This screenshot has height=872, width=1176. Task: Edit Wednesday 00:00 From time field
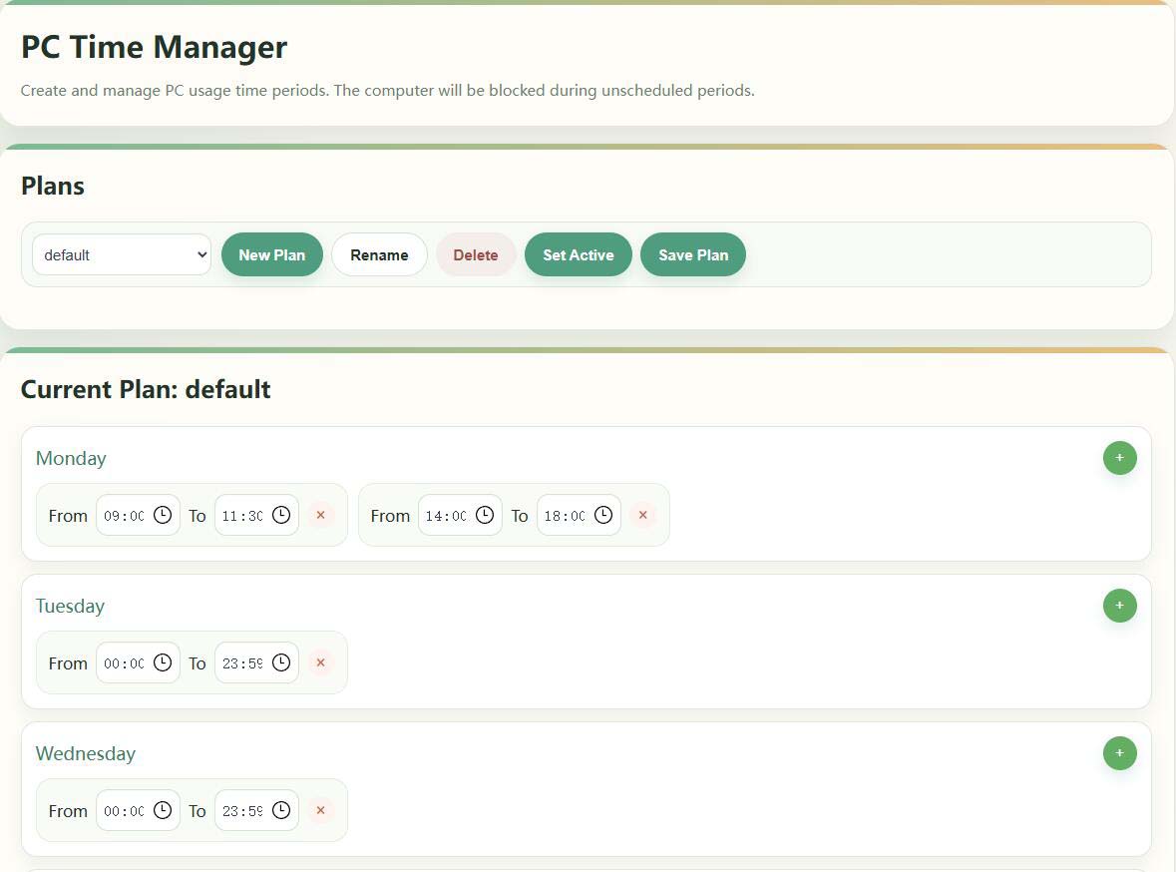[x=138, y=810]
